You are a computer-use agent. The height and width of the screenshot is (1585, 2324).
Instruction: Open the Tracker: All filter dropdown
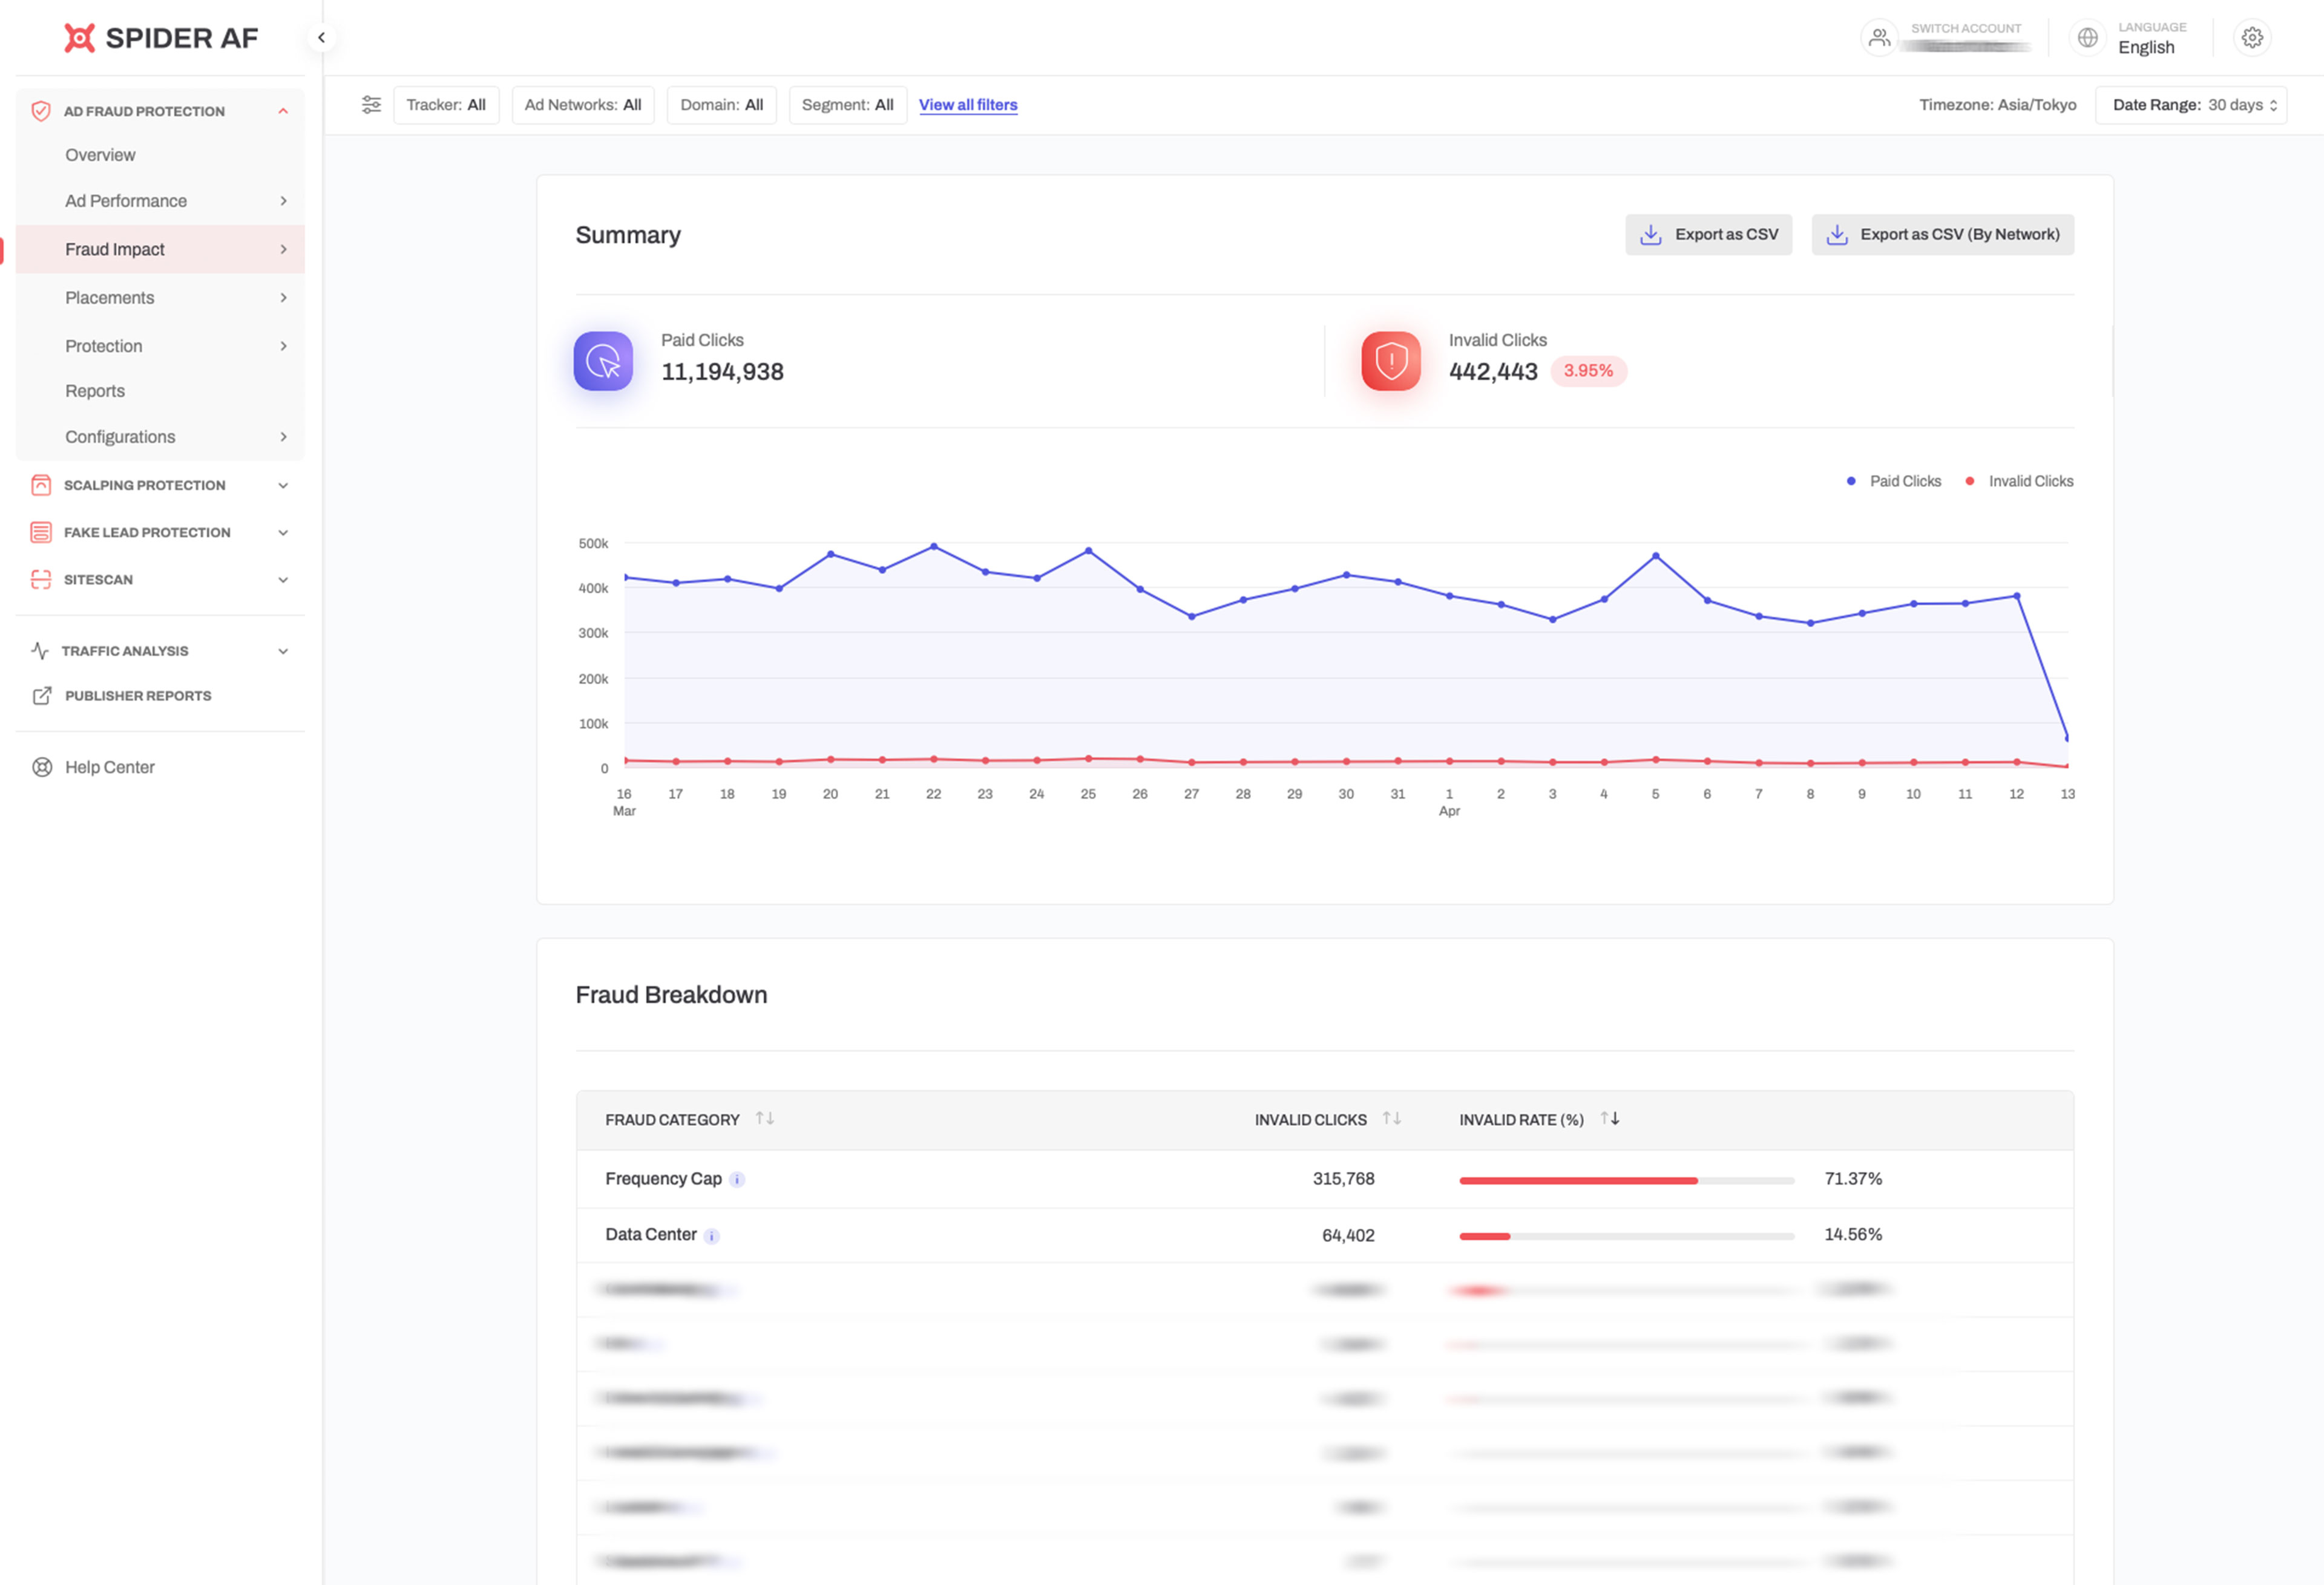tap(446, 104)
